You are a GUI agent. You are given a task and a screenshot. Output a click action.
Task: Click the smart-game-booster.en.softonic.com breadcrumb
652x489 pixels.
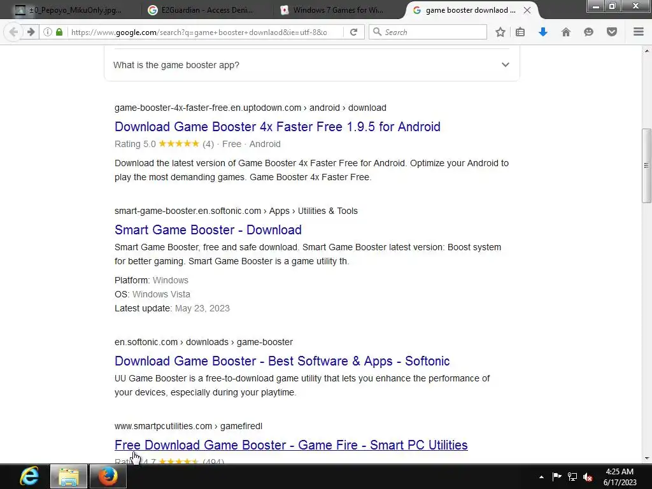(236, 211)
